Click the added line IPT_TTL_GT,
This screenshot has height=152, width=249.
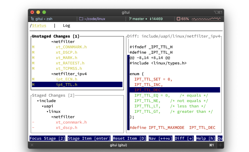[173, 112]
